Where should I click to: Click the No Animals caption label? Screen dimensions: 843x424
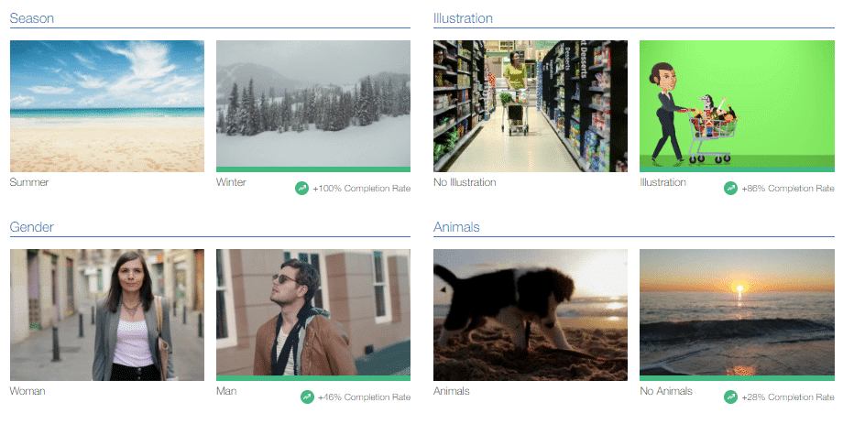tap(665, 391)
